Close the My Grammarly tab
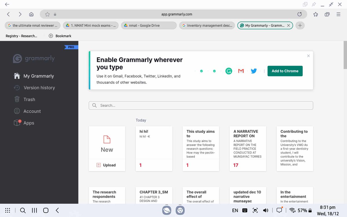Image resolution: width=347 pixels, height=217 pixels. pyautogui.click(x=288, y=25)
